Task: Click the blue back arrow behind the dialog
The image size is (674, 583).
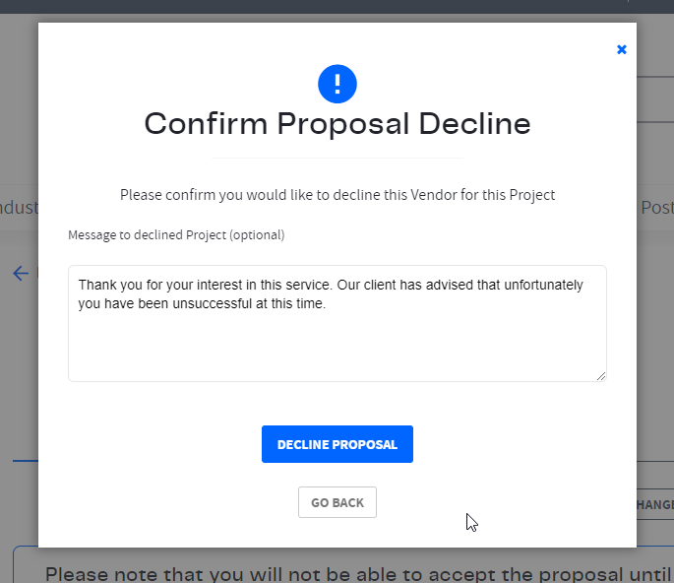Action: pyautogui.click(x=21, y=273)
